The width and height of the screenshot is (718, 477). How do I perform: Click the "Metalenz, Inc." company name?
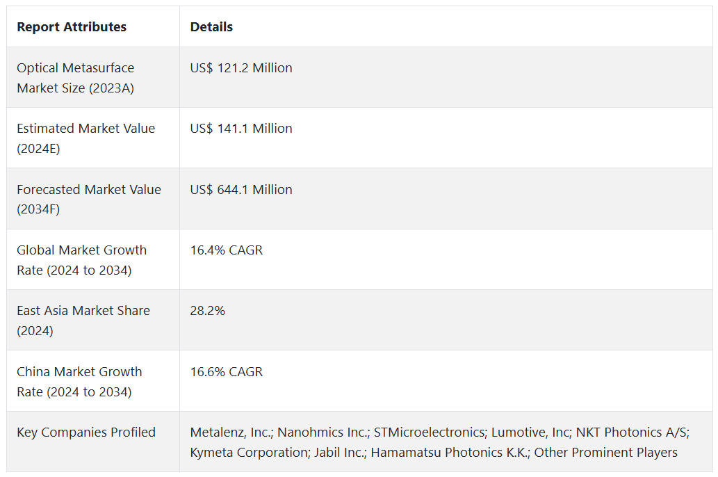[x=231, y=432]
